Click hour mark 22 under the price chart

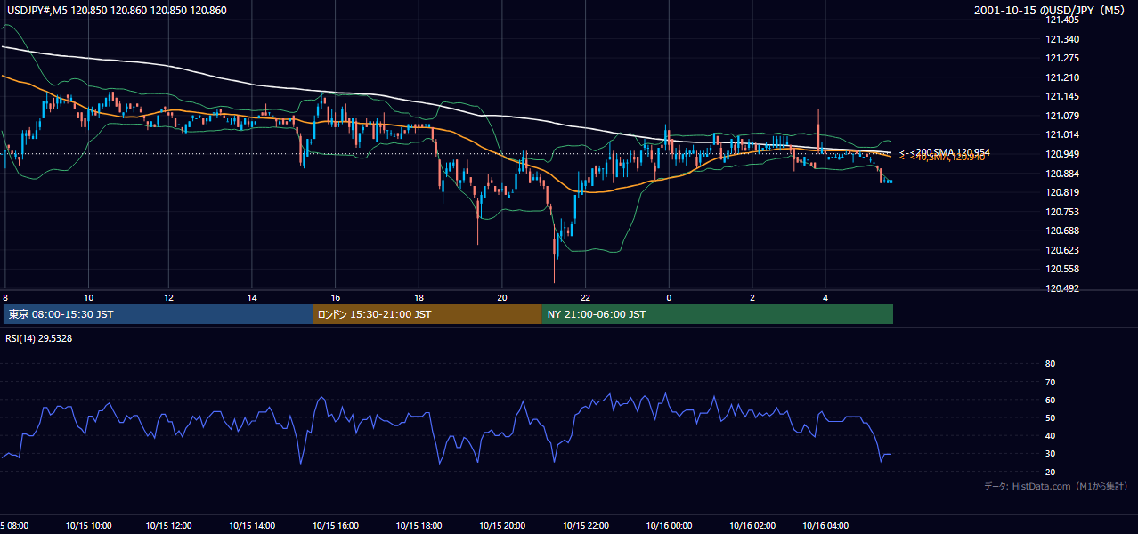585,297
